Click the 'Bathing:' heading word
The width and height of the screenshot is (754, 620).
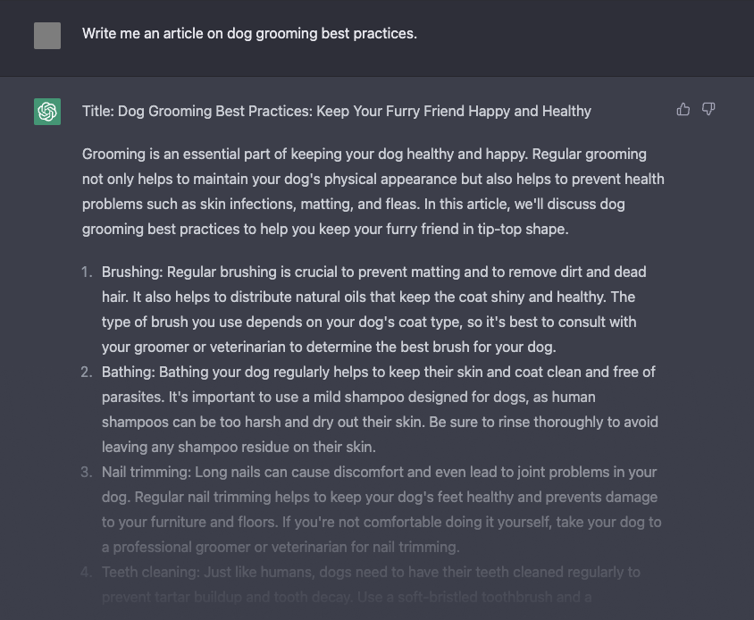[129, 372]
